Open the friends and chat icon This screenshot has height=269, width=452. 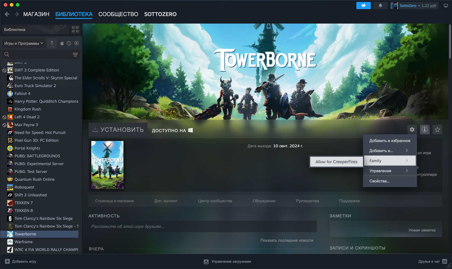(445, 261)
